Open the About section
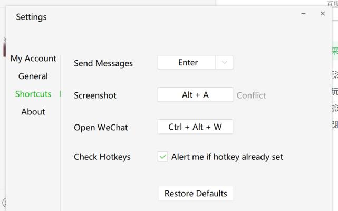This screenshot has width=338, height=211. click(x=33, y=111)
